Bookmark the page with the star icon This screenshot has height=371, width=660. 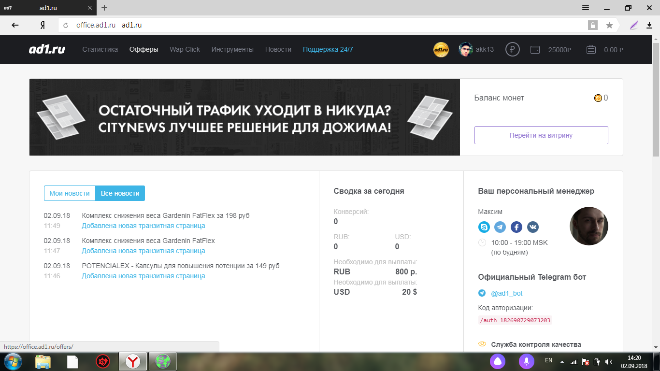tap(609, 25)
